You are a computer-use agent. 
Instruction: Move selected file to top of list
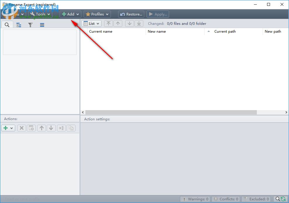coord(109,24)
